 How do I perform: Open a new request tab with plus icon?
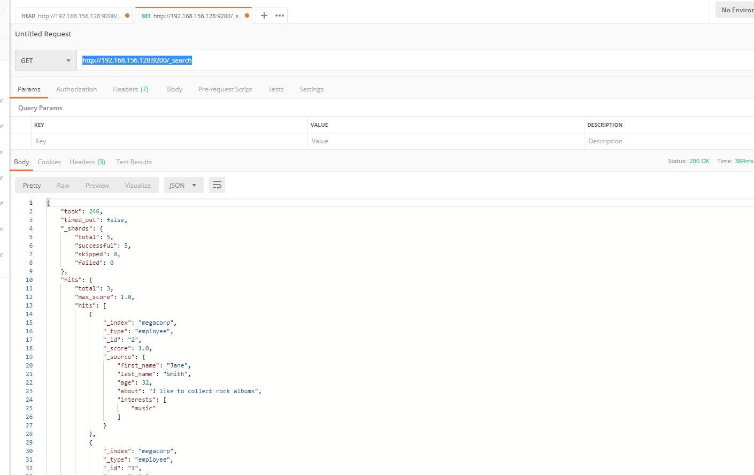264,16
